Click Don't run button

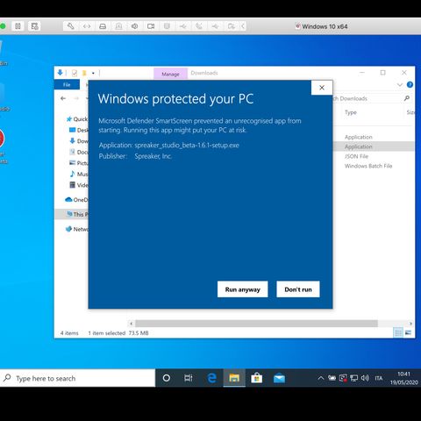point(298,289)
